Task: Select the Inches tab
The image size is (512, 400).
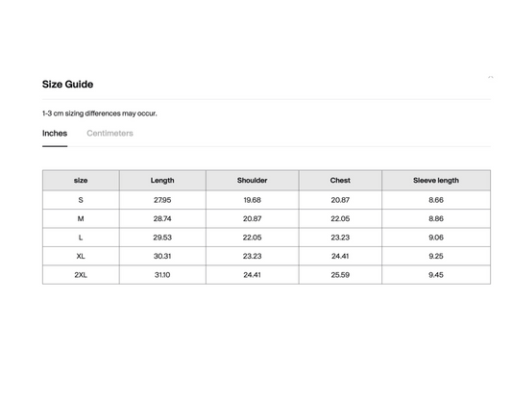Action: (55, 134)
